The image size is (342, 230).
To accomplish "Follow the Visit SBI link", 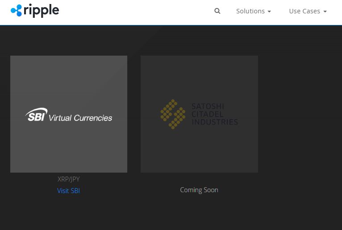I will [68, 191].
